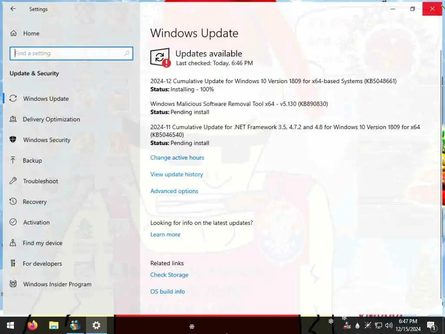Screen dimensions: 445x334
Task: Click the volume speaker tray icon
Action: click(x=389, y=325)
